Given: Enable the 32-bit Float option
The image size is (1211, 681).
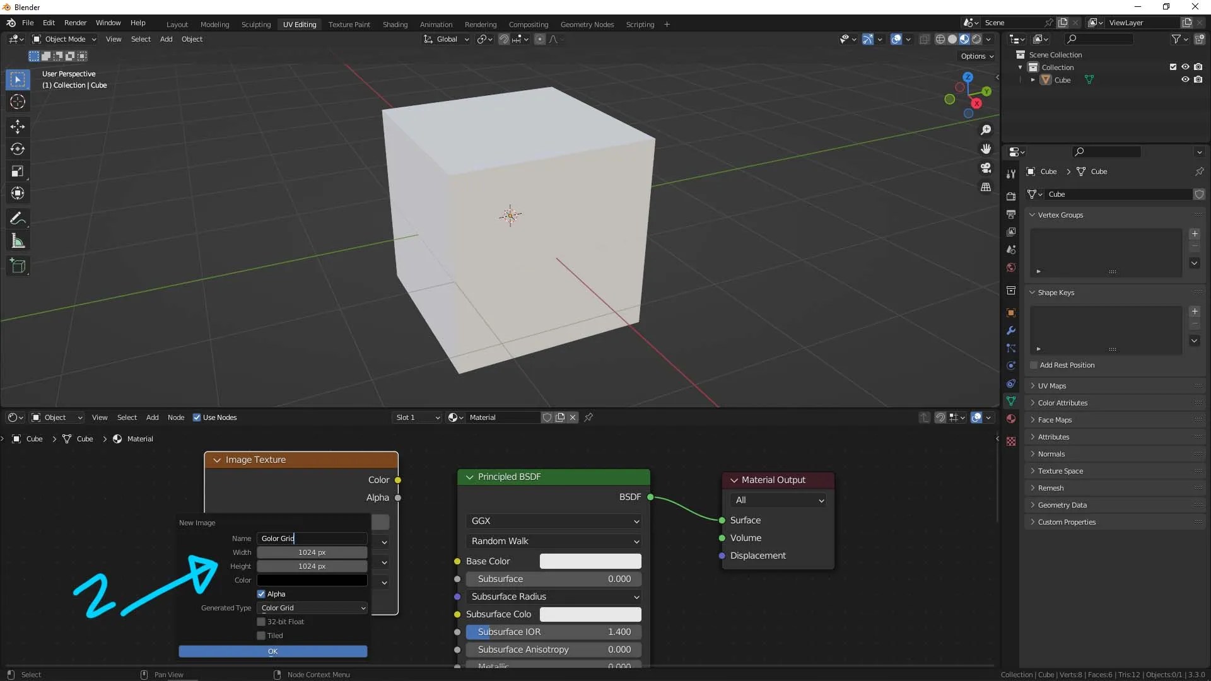Looking at the screenshot, I should [x=260, y=621].
